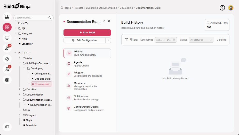Click the Triggers lightning icon
This screenshot has height=135, width=239.
pyautogui.click(x=69, y=74)
